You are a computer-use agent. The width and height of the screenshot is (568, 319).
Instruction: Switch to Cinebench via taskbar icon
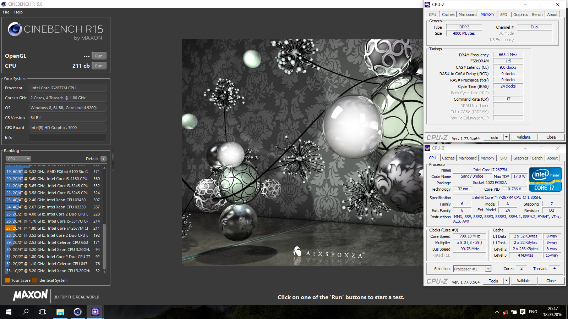point(77,312)
